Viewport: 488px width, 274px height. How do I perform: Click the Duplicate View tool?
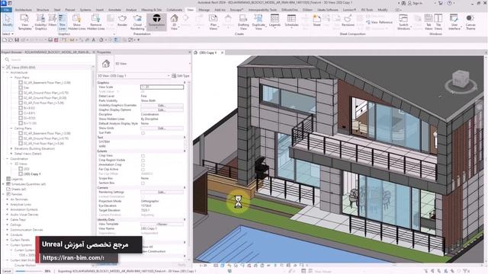coord(258,22)
